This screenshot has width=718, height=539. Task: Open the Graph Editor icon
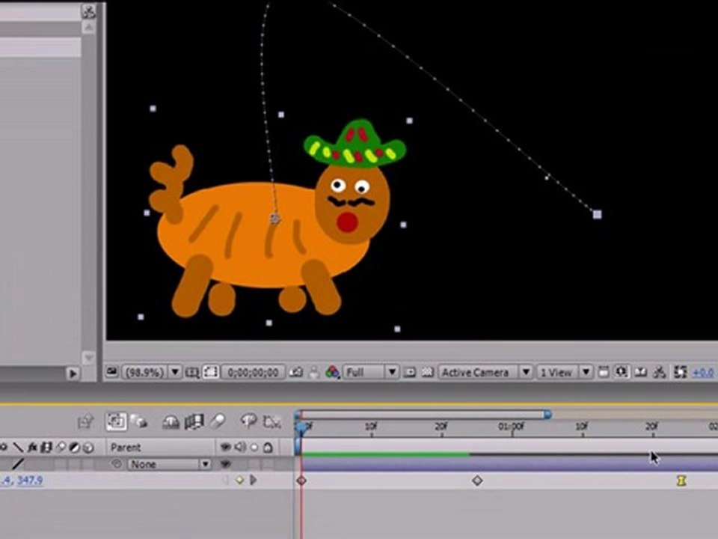(x=272, y=421)
